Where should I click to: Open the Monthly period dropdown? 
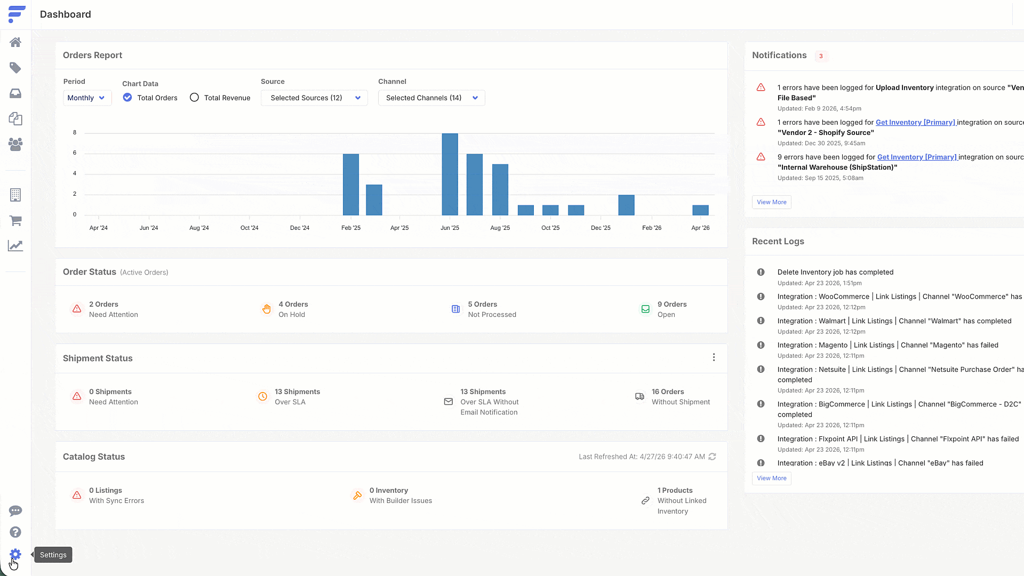click(87, 98)
